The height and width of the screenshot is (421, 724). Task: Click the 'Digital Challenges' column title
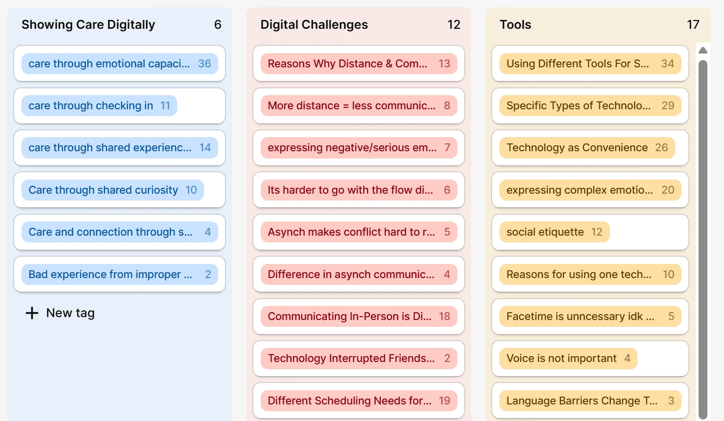tap(314, 24)
